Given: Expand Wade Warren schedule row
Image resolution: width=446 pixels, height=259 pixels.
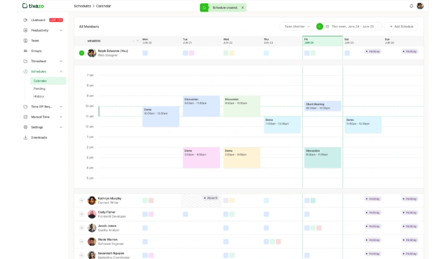Looking at the screenshot, I should [82, 242].
